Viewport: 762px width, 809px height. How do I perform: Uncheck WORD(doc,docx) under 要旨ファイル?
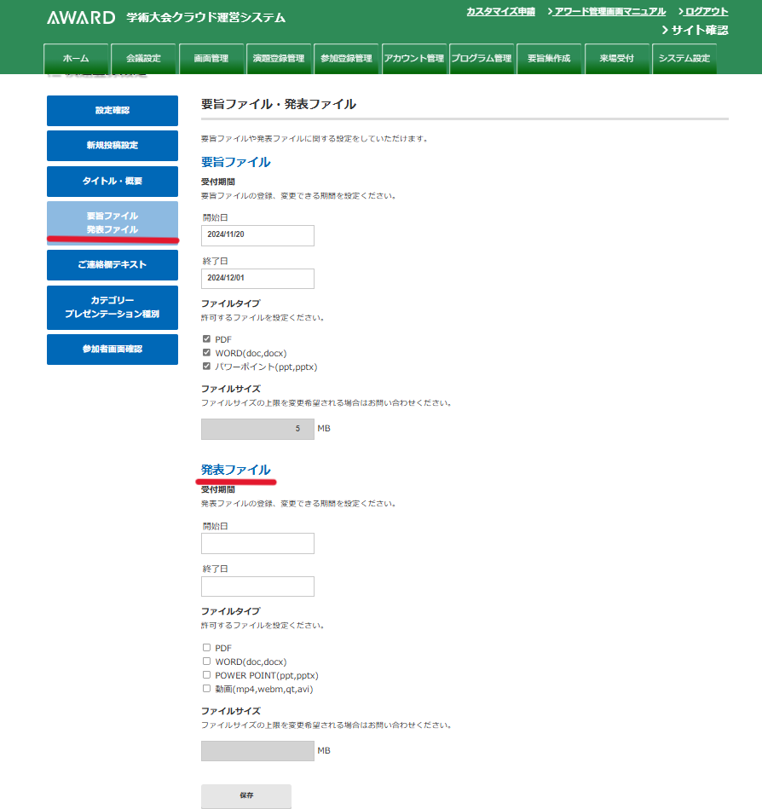(x=206, y=352)
